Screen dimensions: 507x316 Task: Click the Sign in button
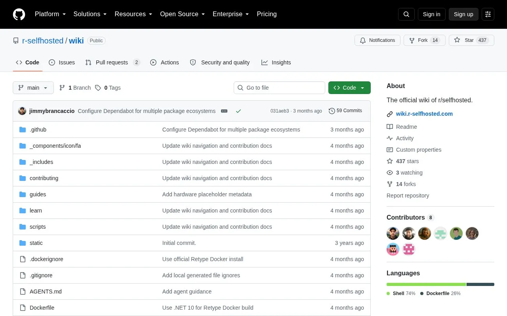pos(431,14)
